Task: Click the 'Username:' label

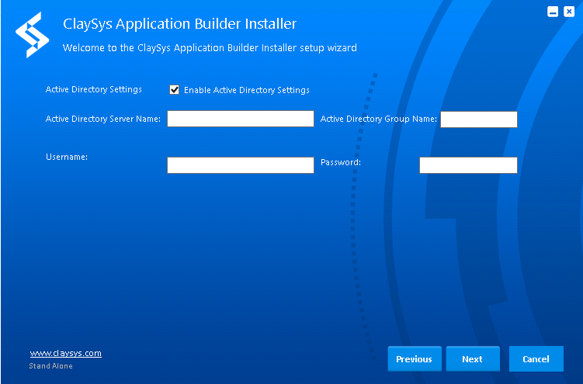Action: tap(67, 157)
